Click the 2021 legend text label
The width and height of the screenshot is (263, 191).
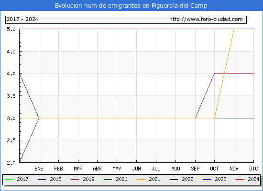pyautogui.click(x=154, y=179)
